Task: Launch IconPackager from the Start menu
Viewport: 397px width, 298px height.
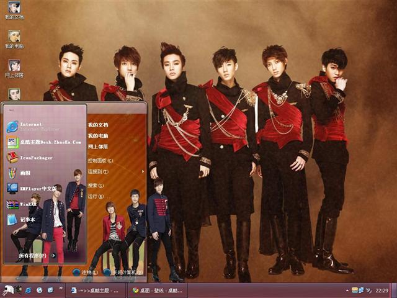Action: pos(30,158)
